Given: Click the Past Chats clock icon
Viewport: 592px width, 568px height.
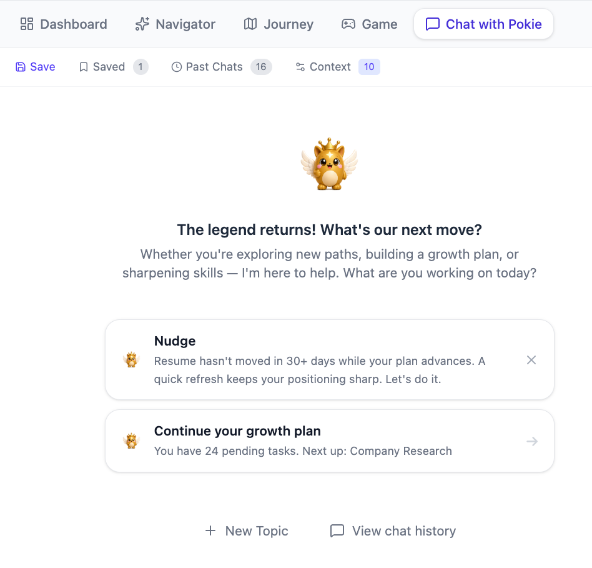Looking at the screenshot, I should point(176,67).
